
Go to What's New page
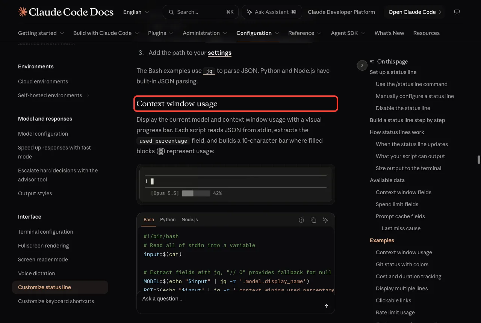[389, 33]
